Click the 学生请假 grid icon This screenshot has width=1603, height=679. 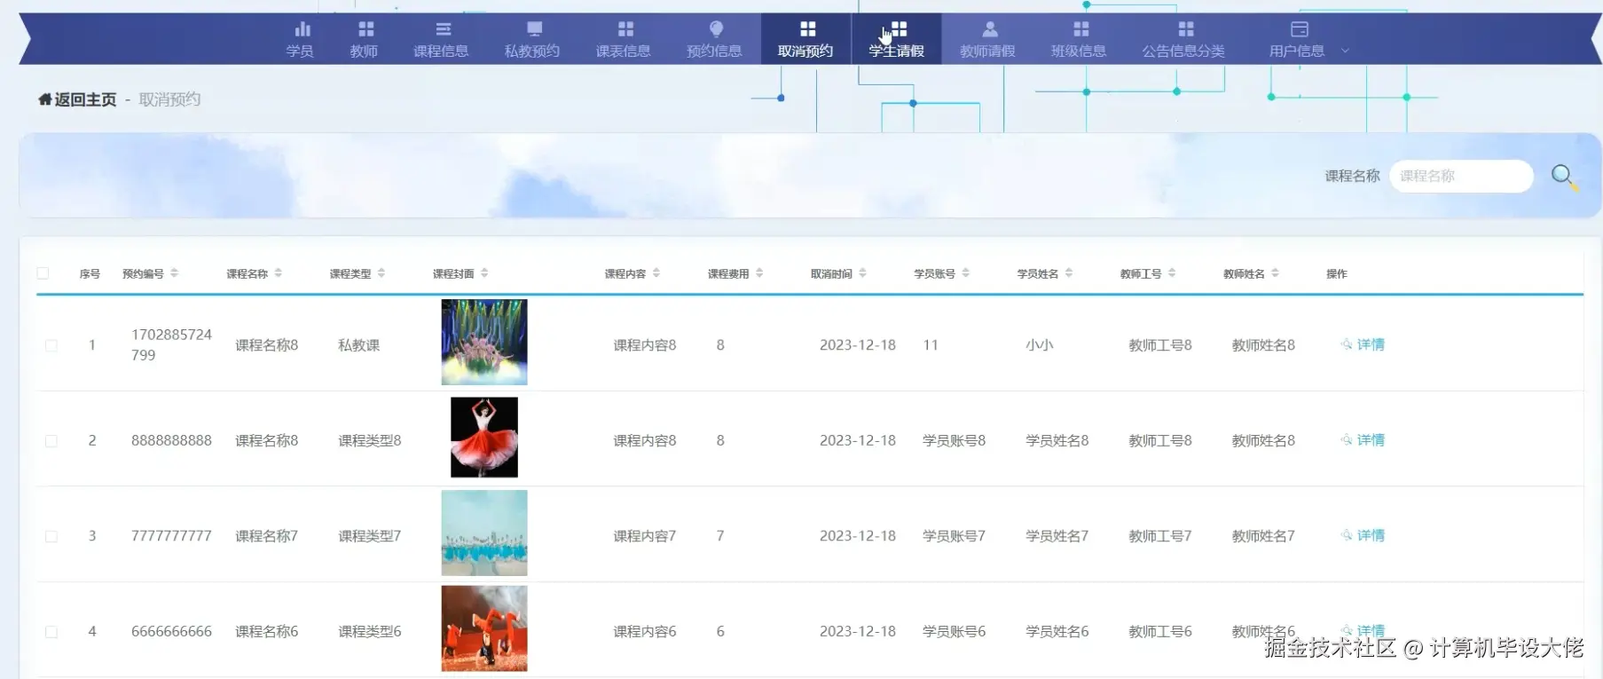[899, 29]
